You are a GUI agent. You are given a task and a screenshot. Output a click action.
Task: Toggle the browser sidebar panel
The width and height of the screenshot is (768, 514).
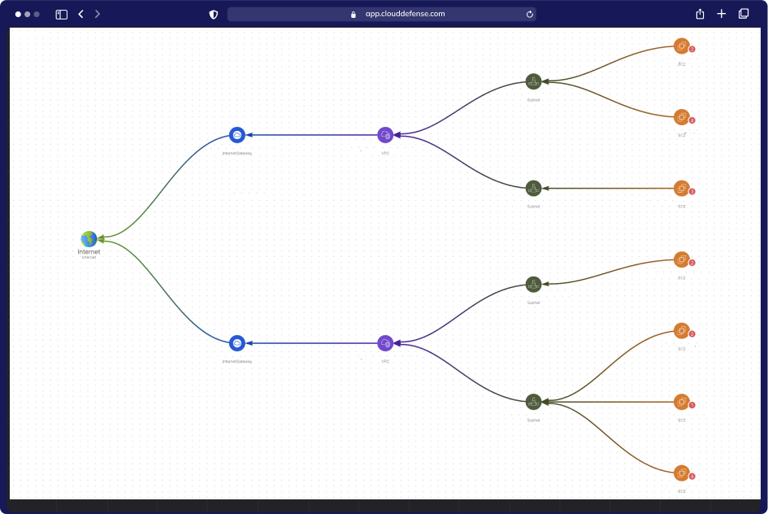tap(61, 14)
